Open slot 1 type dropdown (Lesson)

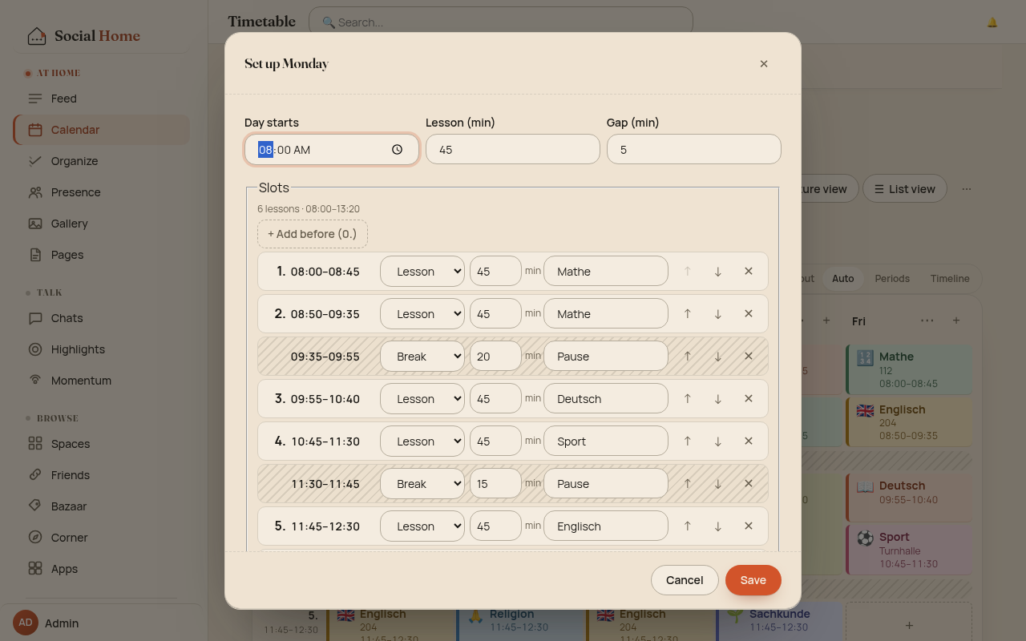[x=422, y=272]
